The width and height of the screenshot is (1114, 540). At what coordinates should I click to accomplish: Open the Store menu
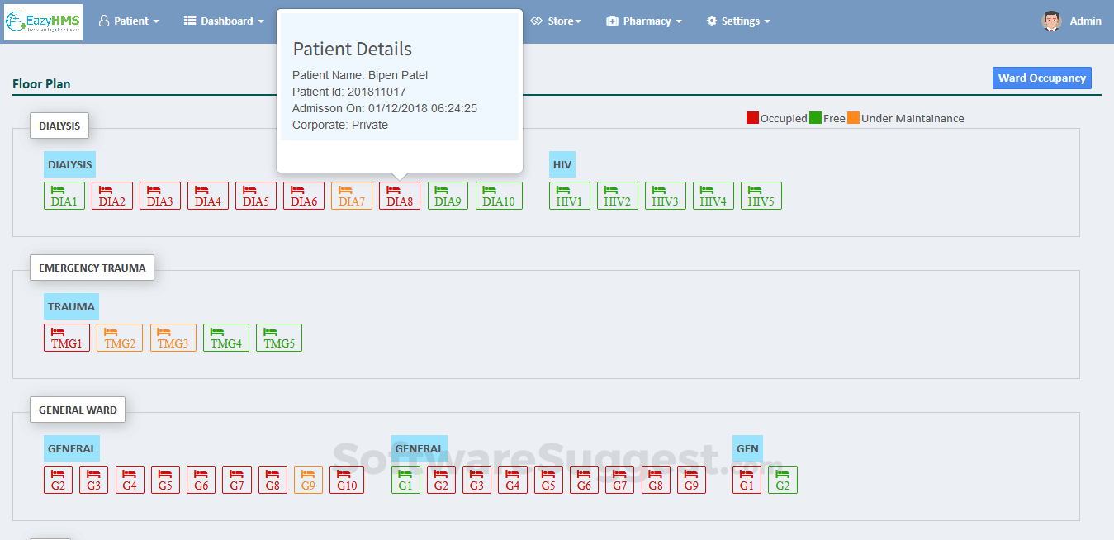557,21
